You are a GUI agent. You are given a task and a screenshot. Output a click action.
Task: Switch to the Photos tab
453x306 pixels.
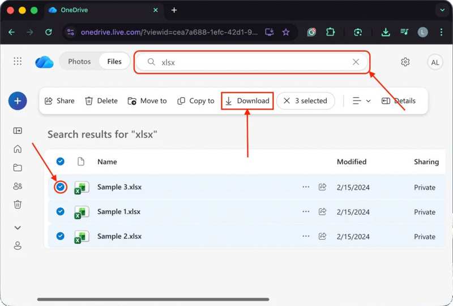(x=79, y=62)
